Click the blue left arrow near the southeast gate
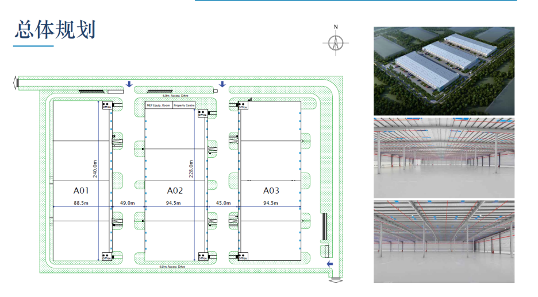 click(329, 264)
